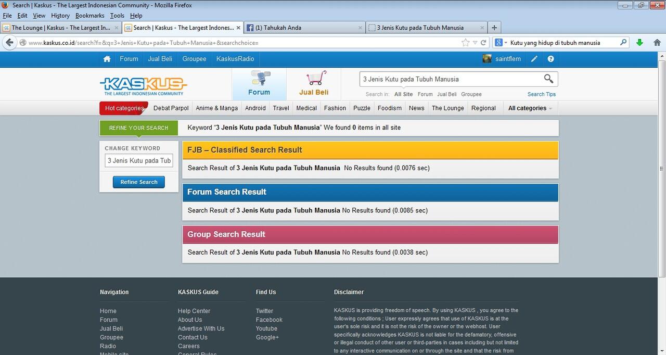Go to the Firefox home page icon

coord(657,43)
